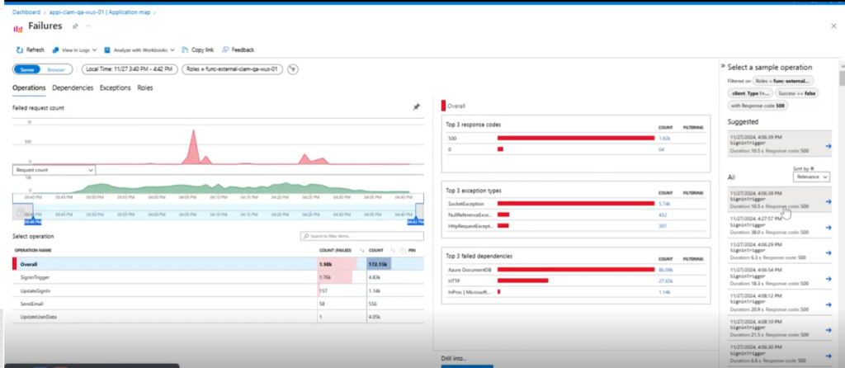
Task: Click the Refresh toolbar button
Action: click(31, 50)
